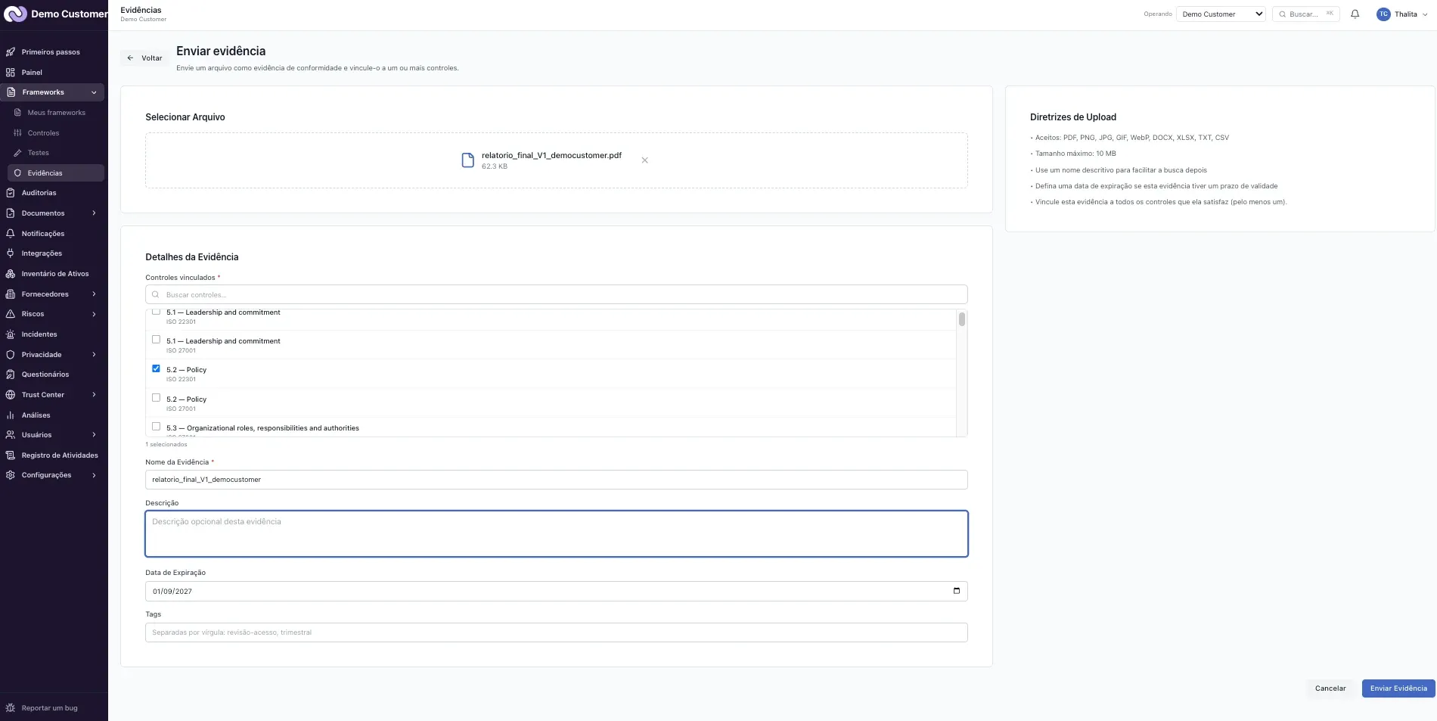Click the PDF file document icon
Image resolution: width=1437 pixels, height=721 pixels.
pos(468,160)
